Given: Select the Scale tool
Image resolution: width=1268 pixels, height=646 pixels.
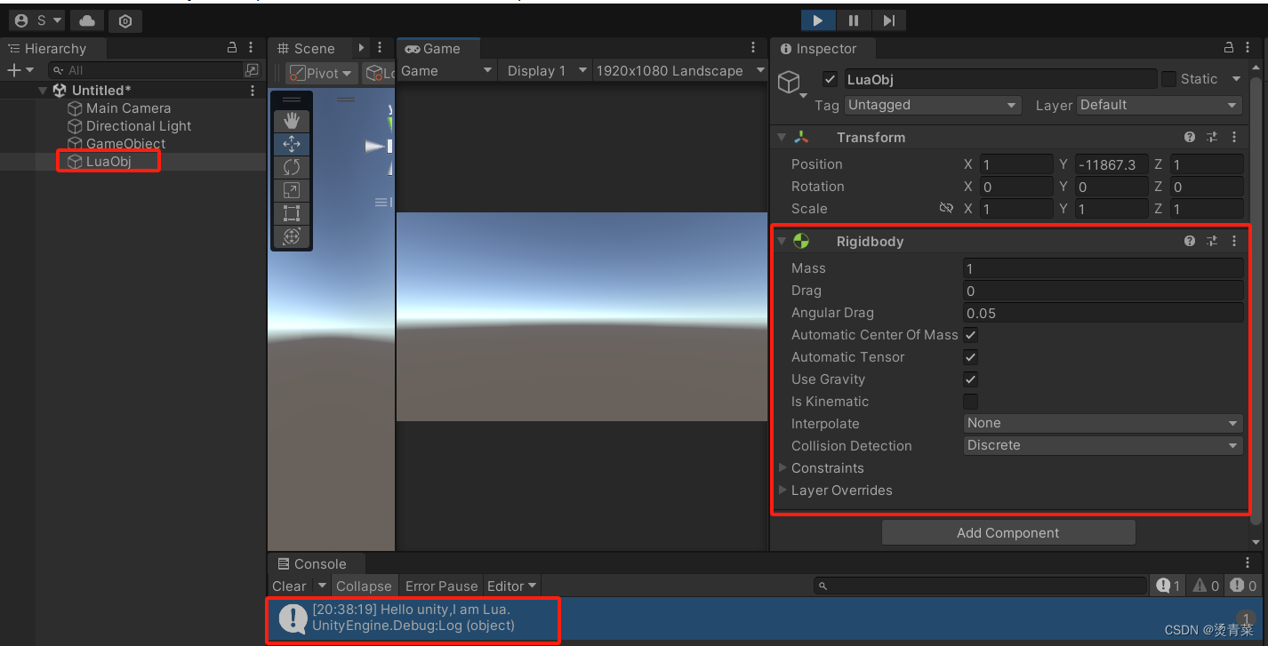Looking at the screenshot, I should [292, 190].
